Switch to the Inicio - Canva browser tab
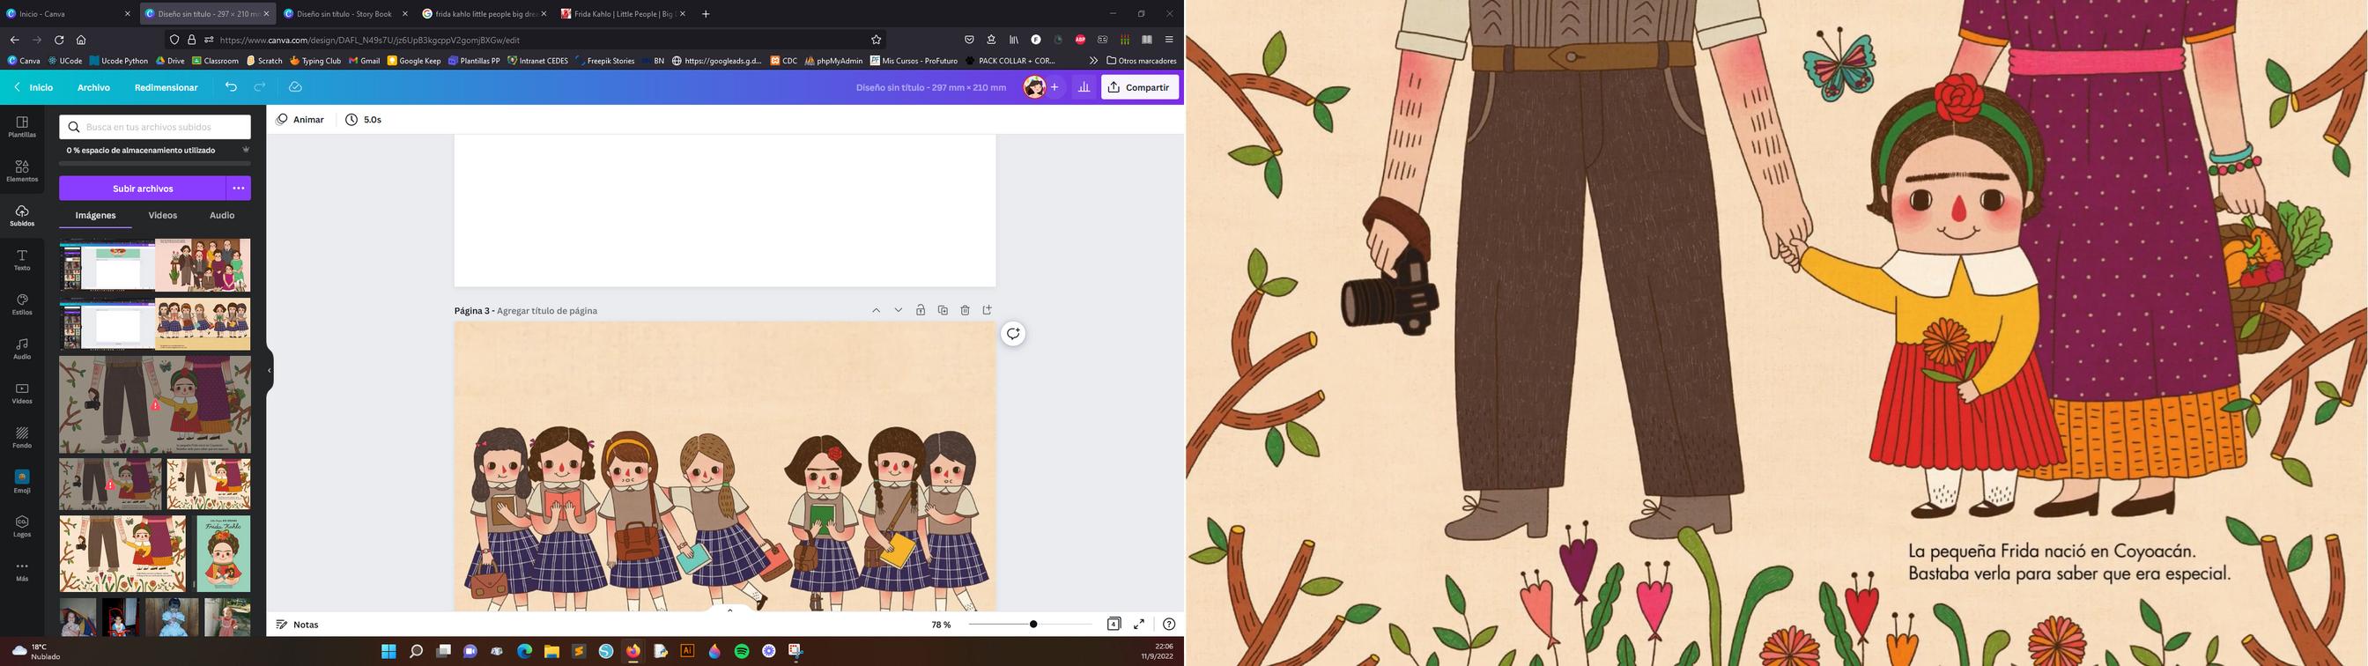Screen dimensions: 2368x666 69,14
